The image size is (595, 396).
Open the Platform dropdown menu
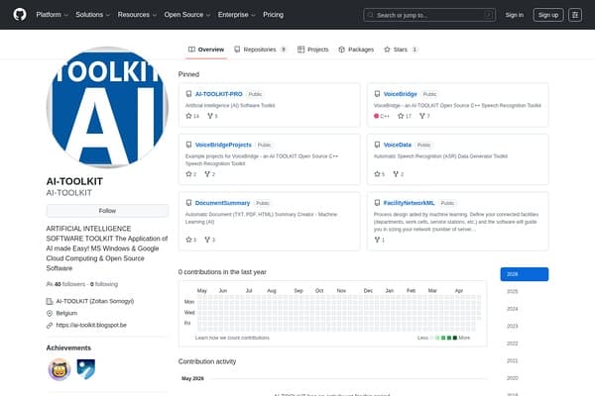52,15
